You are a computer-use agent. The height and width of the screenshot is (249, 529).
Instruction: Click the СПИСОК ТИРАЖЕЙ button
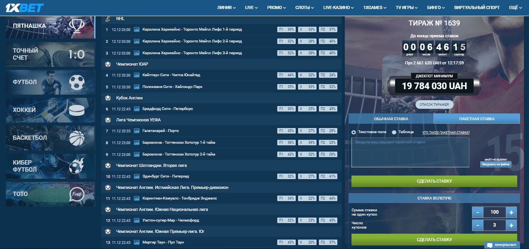[x=434, y=104]
